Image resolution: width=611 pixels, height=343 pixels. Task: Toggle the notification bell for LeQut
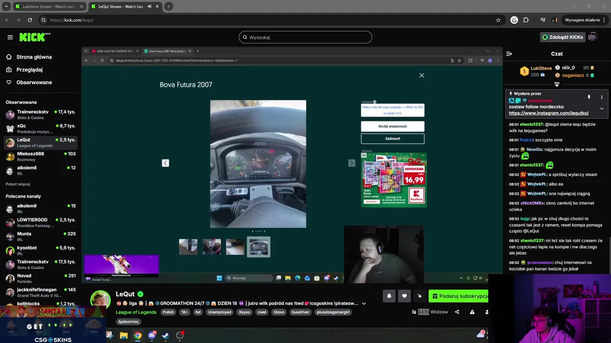coord(389,296)
